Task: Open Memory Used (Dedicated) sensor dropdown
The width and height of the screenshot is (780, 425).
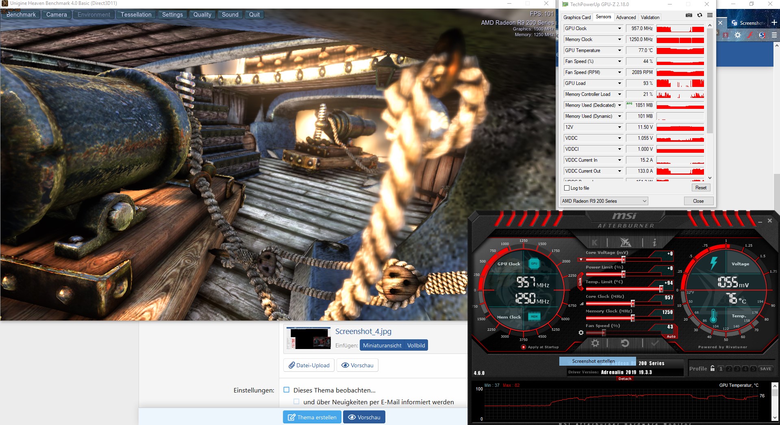Action: (x=619, y=105)
